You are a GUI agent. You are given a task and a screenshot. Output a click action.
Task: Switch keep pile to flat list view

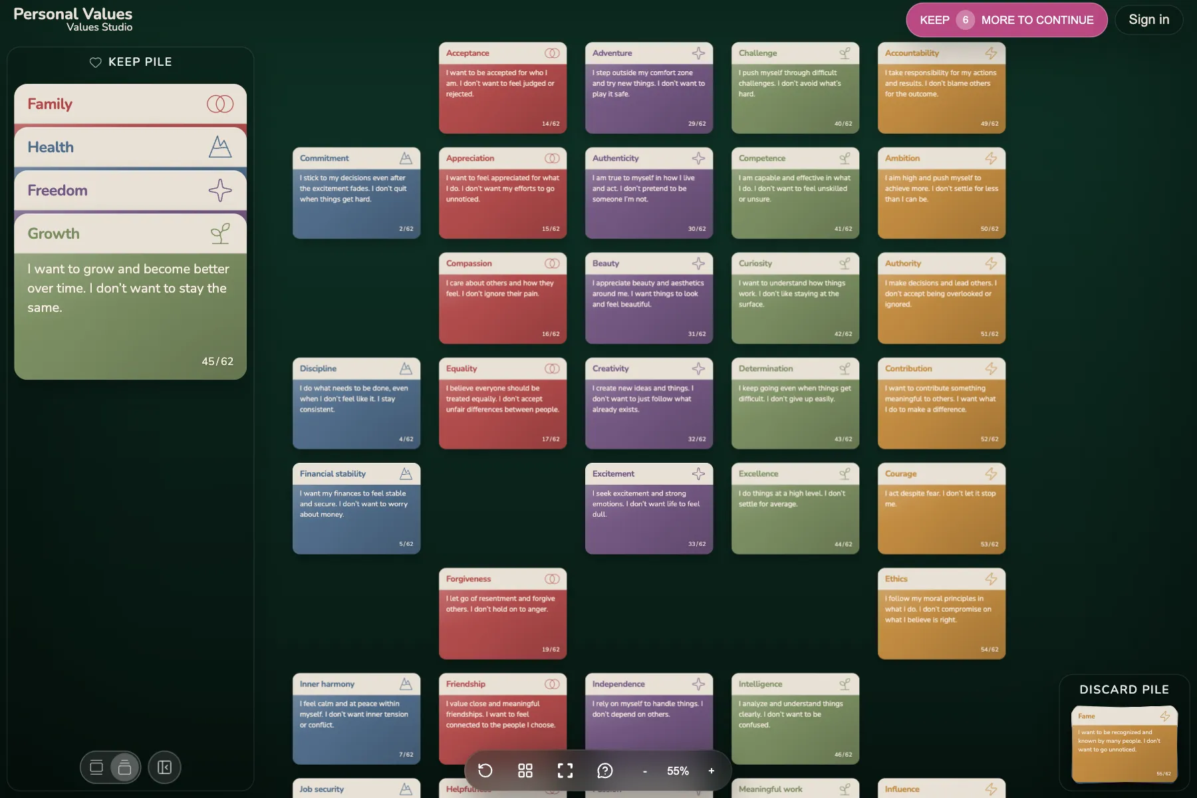click(x=96, y=767)
